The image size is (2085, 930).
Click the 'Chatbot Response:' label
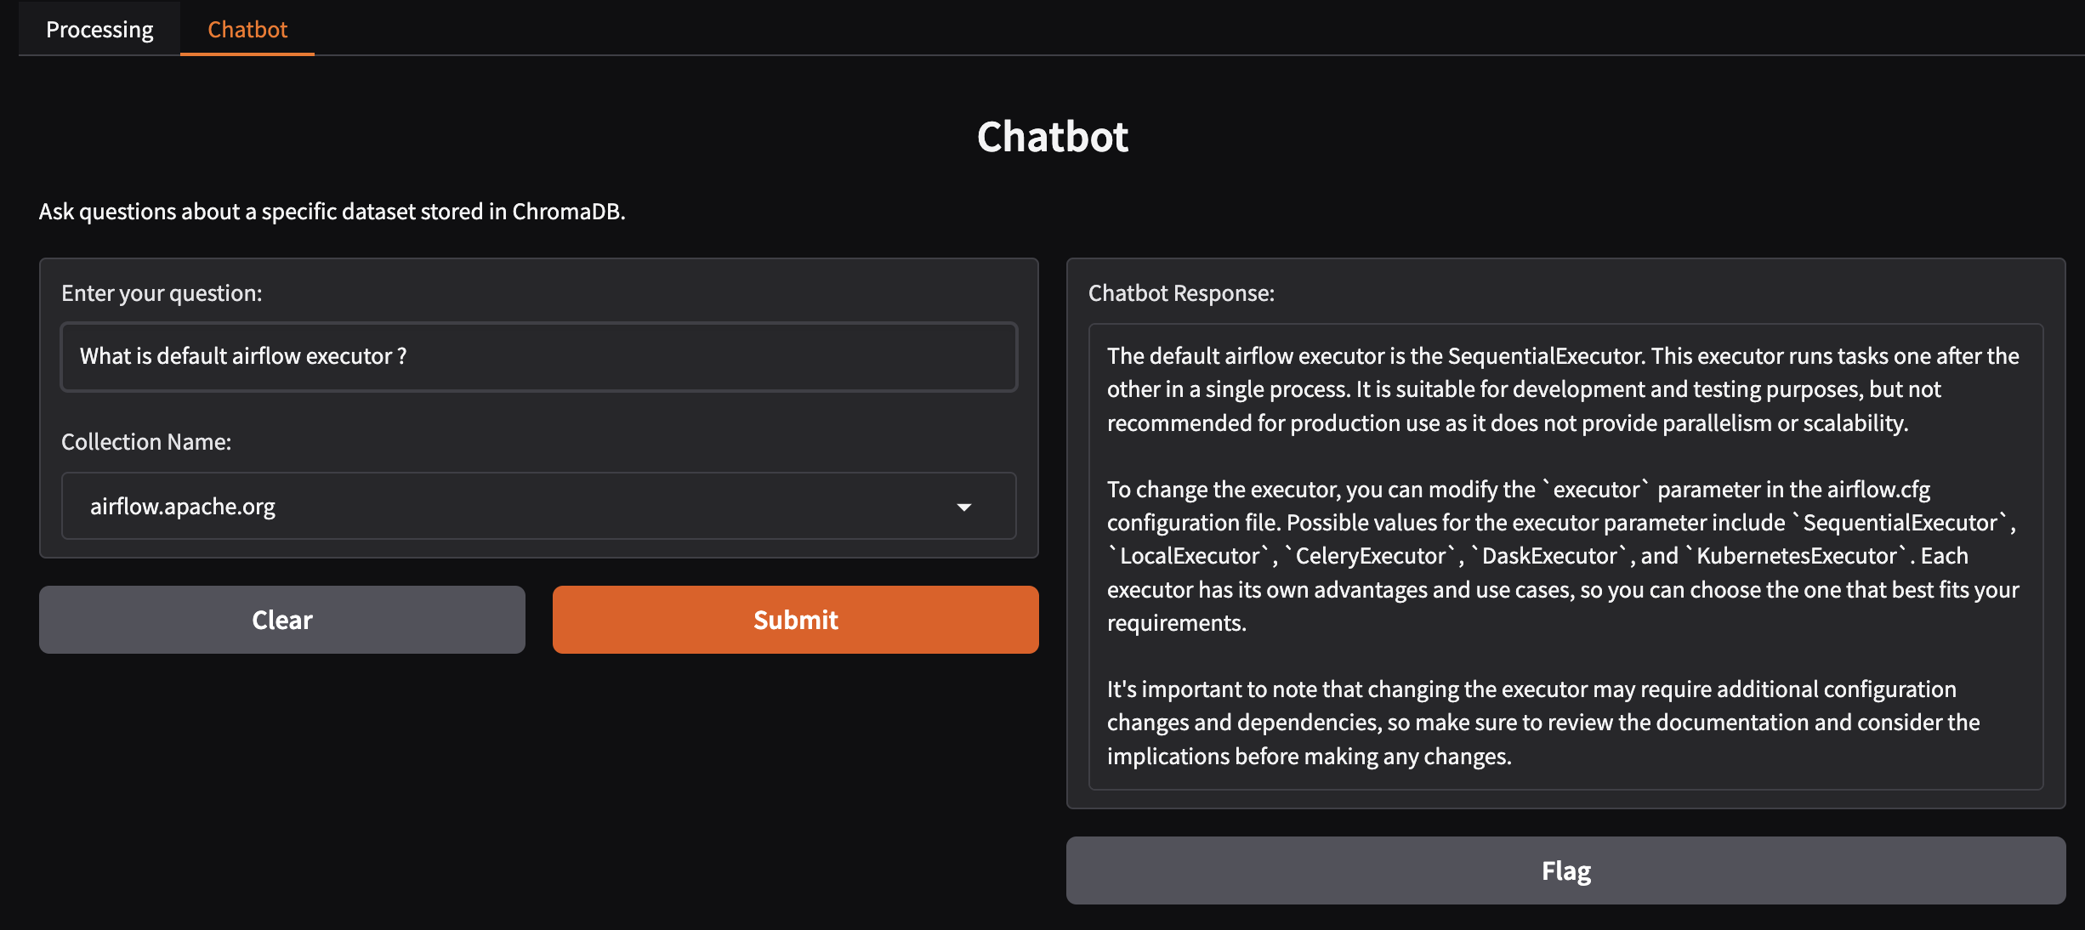pyautogui.click(x=1181, y=293)
